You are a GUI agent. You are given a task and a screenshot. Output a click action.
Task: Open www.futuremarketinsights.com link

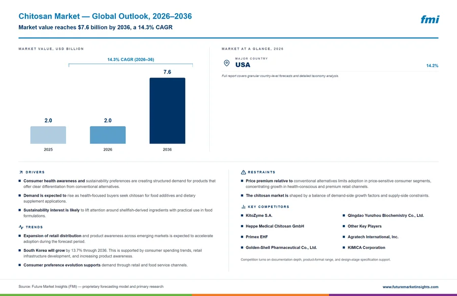click(410, 287)
